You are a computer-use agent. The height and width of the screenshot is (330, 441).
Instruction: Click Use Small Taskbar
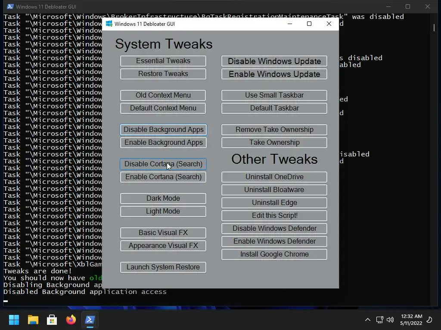(274, 95)
